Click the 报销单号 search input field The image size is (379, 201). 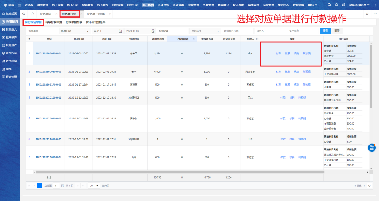coord(42,31)
